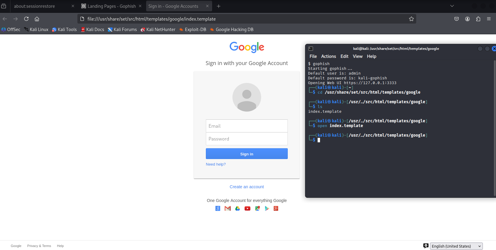Close the Landing Pages - Gophish tab

(x=140, y=6)
